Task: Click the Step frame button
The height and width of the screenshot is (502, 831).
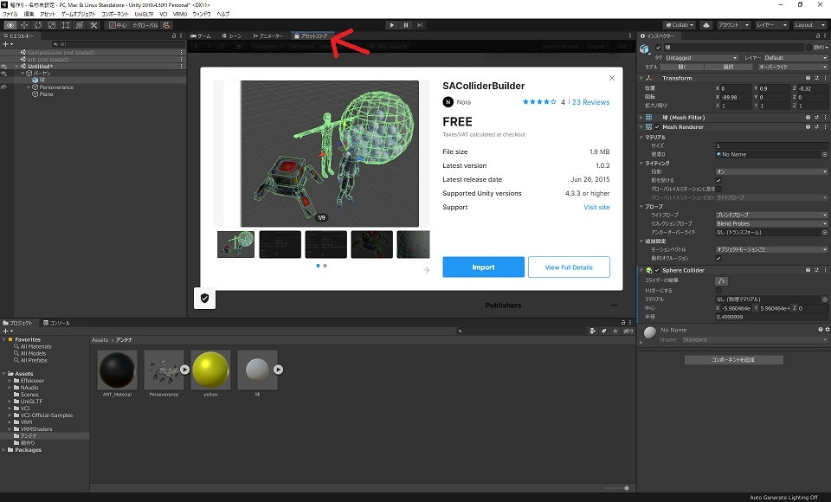Action: (420, 25)
